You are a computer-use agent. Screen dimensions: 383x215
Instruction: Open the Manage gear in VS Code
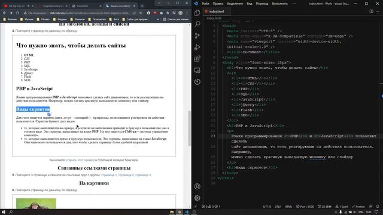pos(197,198)
